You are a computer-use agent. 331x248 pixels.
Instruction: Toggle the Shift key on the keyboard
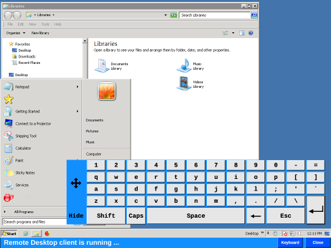coord(106,216)
